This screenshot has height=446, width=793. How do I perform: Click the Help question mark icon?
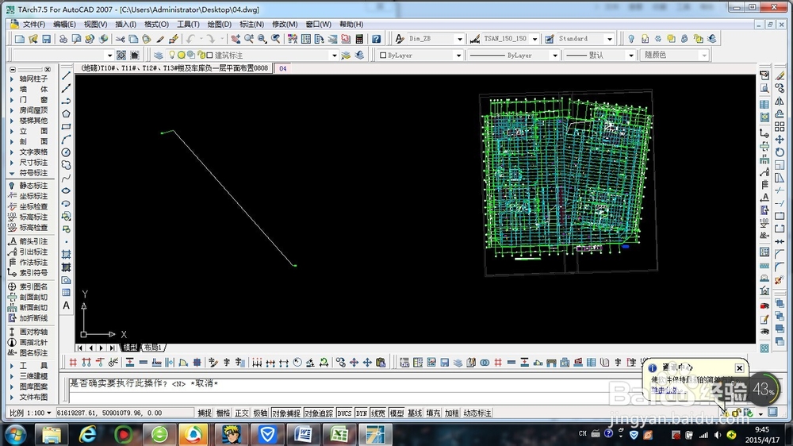(377, 39)
